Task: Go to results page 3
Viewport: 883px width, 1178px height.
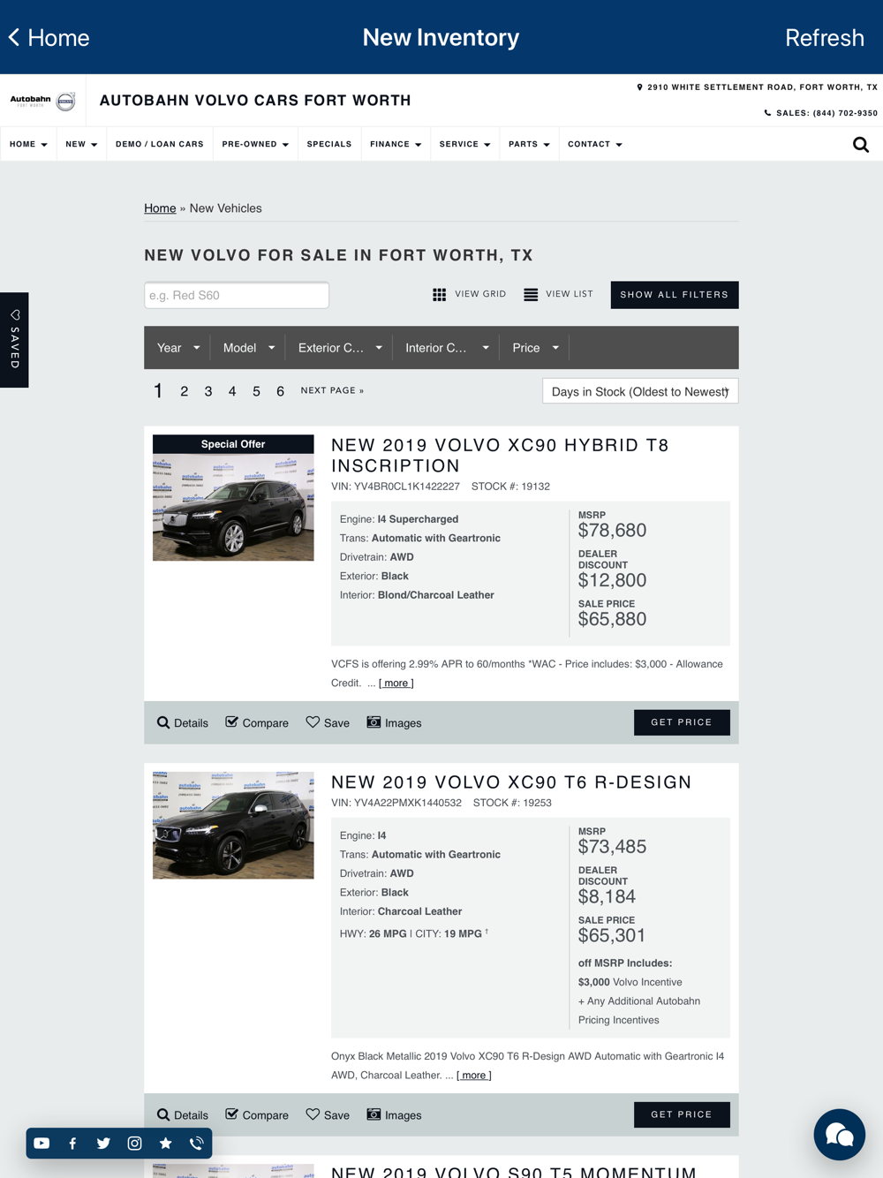Action: (208, 391)
